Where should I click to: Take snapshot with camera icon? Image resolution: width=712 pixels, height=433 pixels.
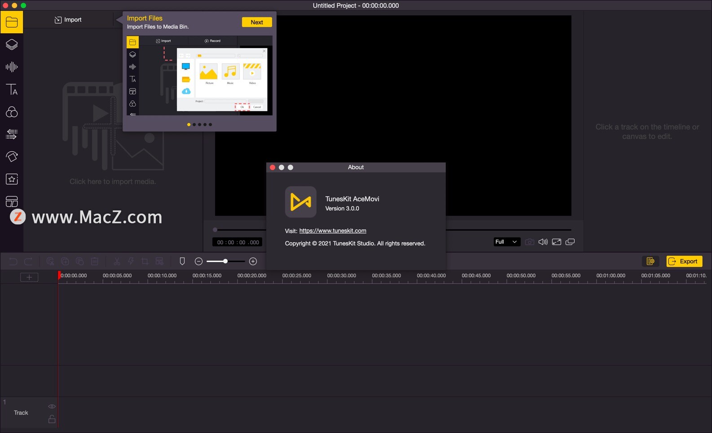click(530, 242)
